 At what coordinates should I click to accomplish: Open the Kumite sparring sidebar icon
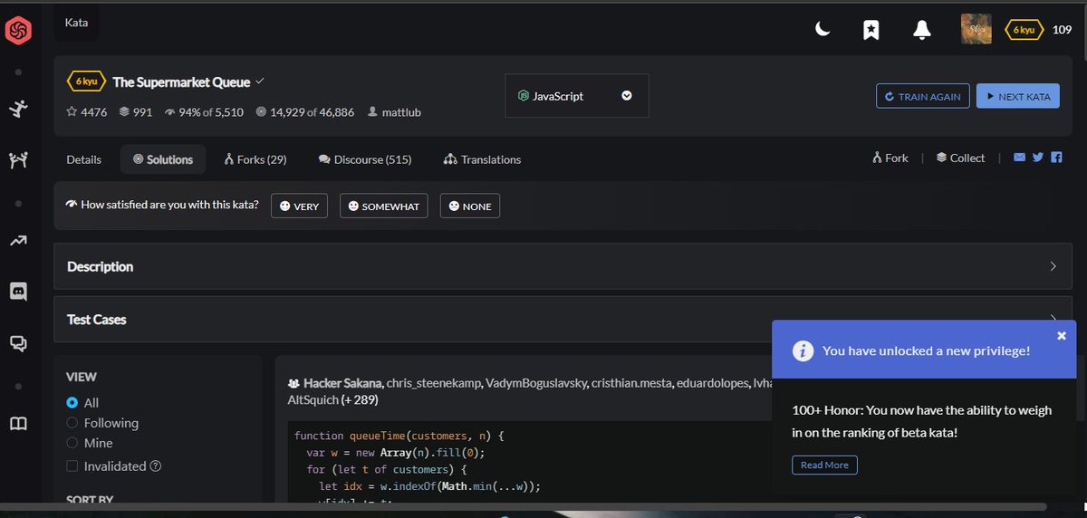pyautogui.click(x=18, y=161)
